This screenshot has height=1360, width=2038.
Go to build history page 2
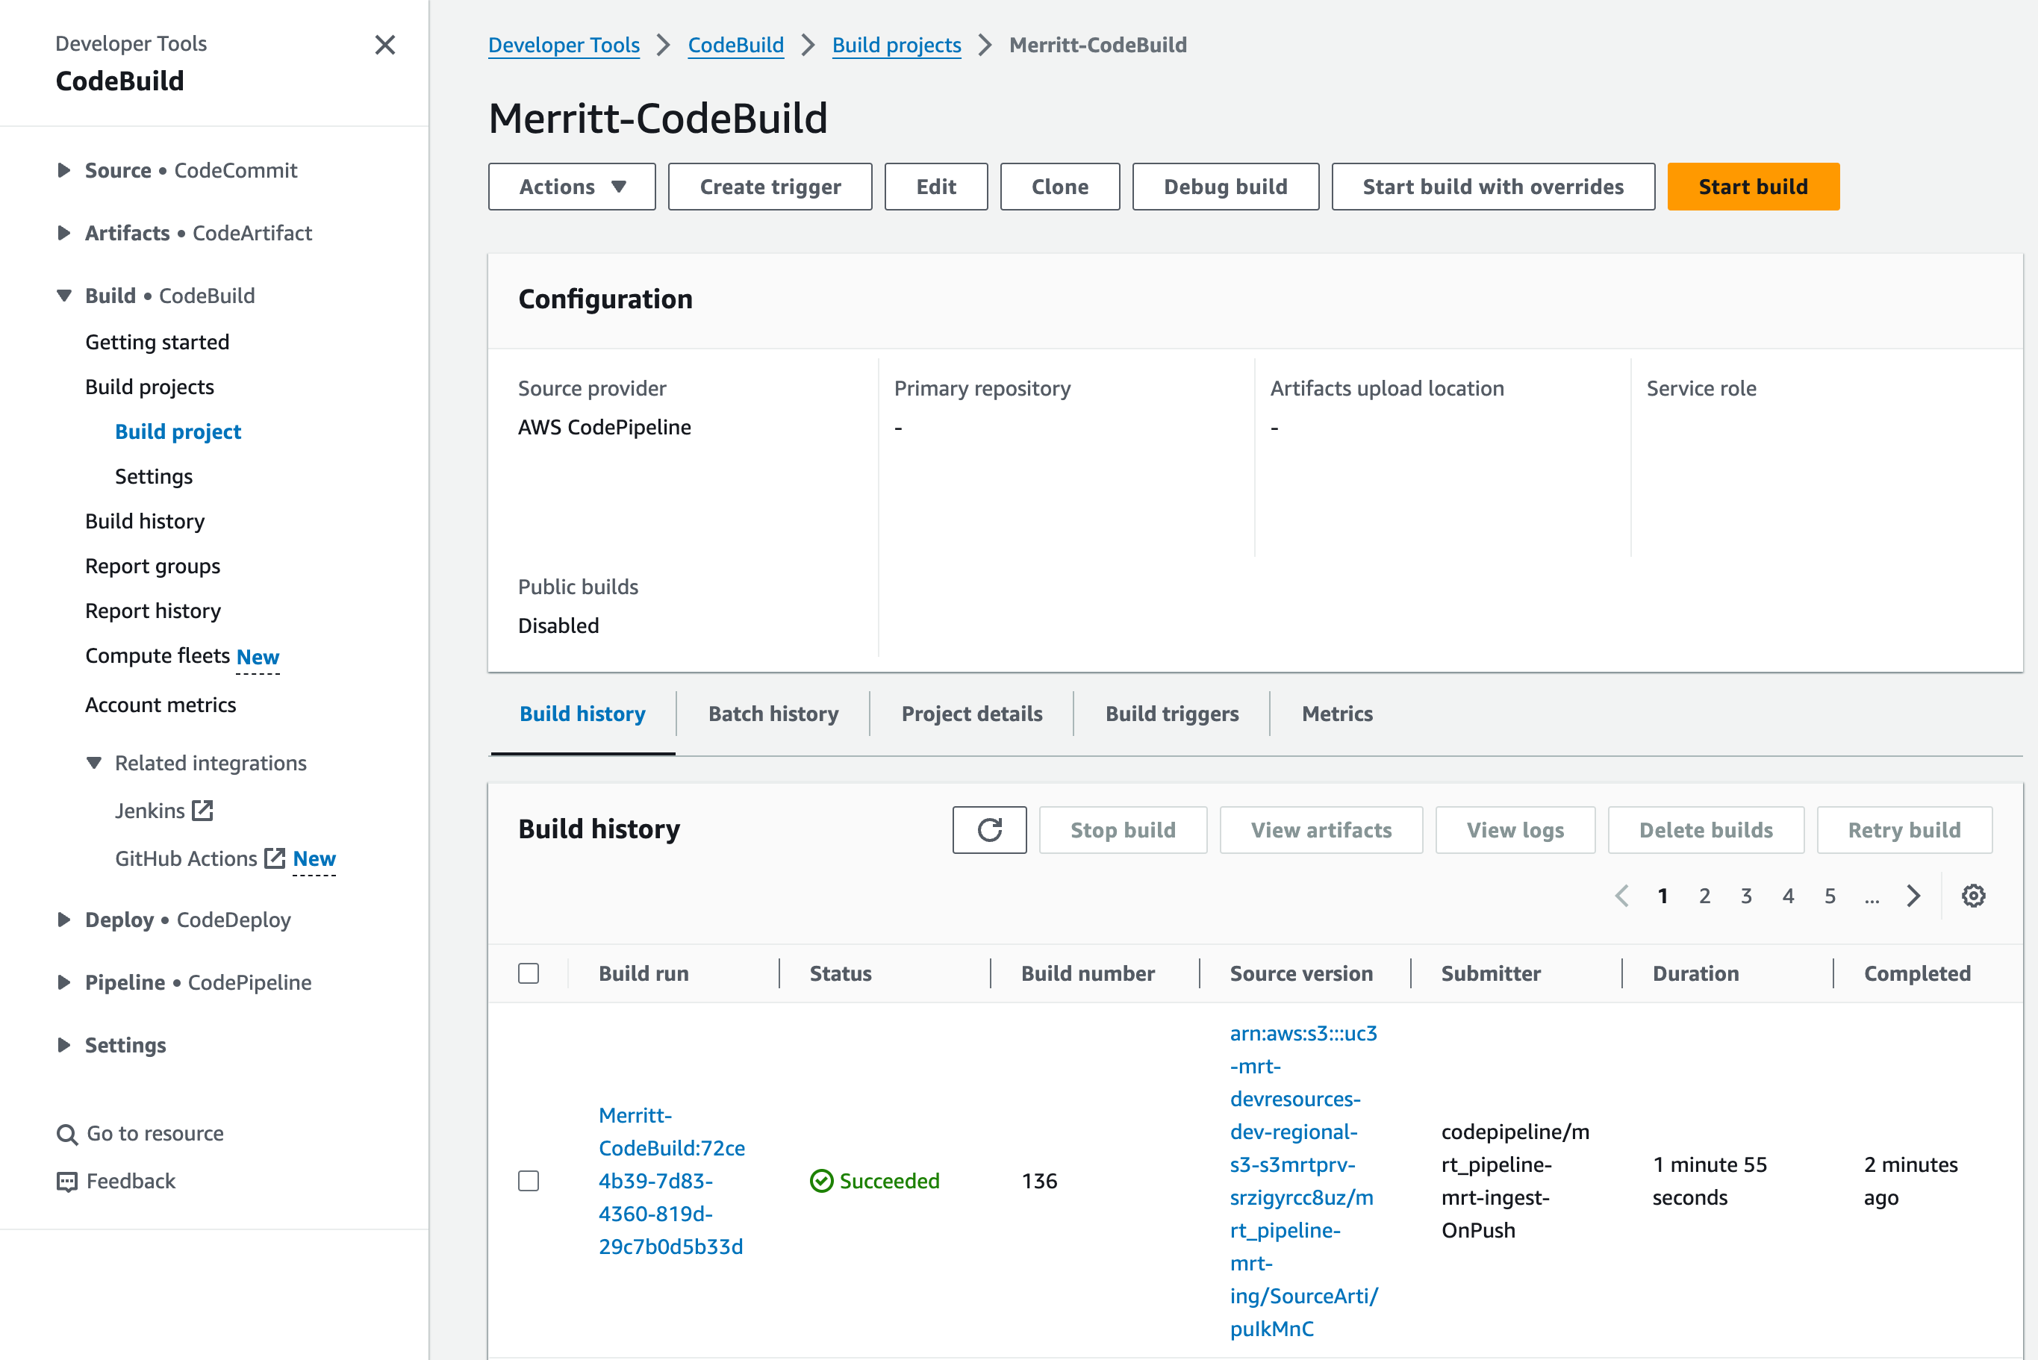point(1704,895)
